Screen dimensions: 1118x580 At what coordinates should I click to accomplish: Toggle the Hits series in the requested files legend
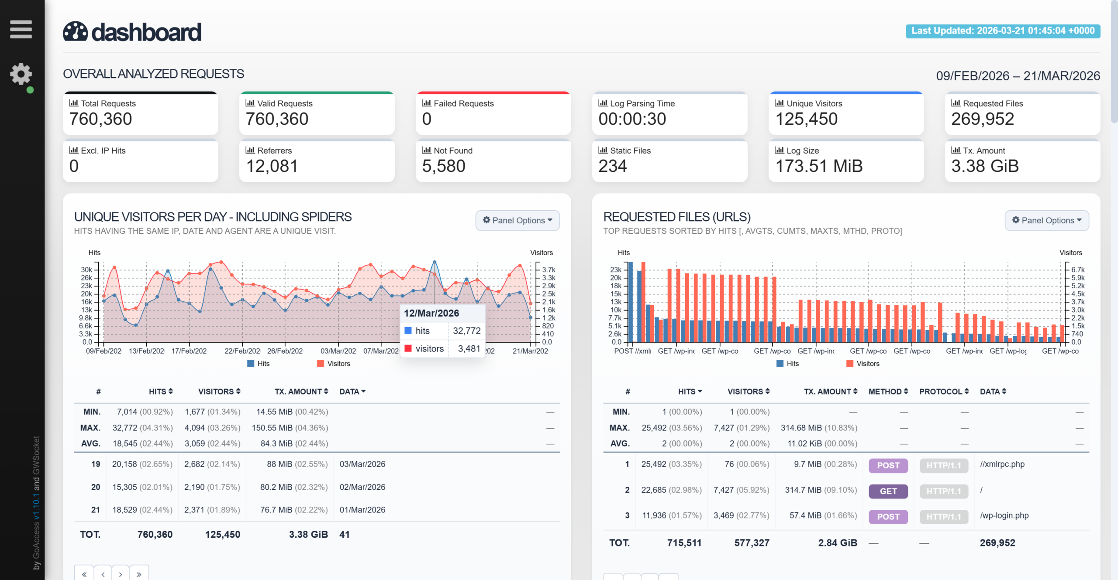point(788,363)
